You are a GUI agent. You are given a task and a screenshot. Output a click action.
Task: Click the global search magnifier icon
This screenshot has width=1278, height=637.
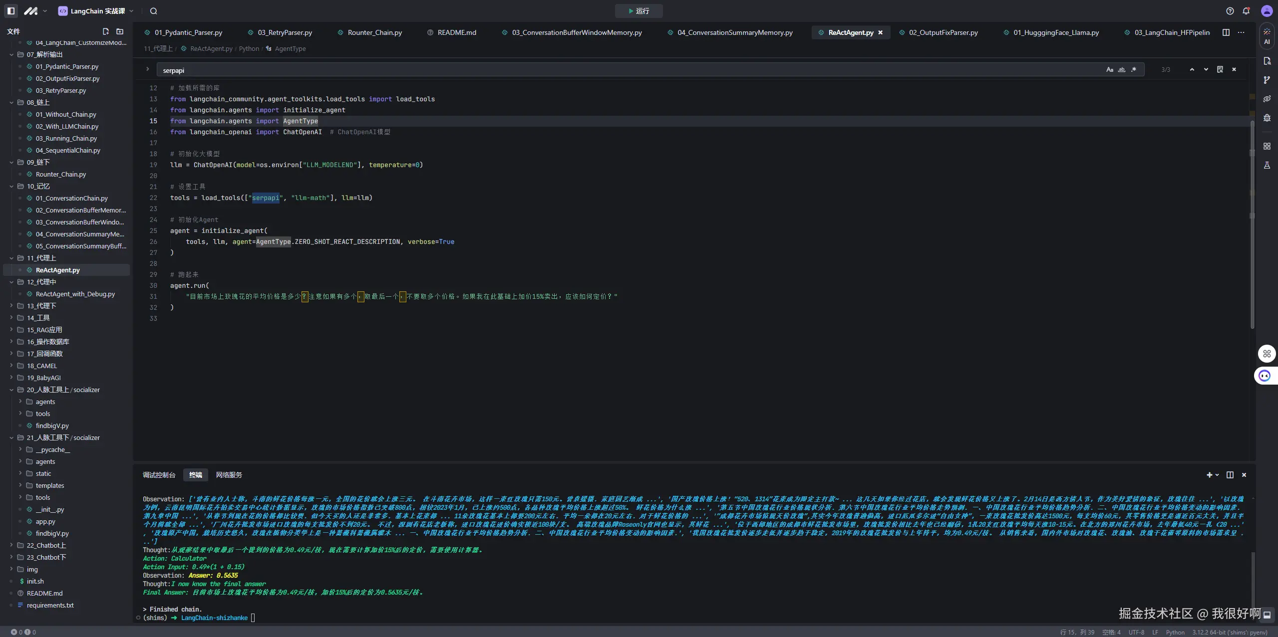[x=154, y=11]
